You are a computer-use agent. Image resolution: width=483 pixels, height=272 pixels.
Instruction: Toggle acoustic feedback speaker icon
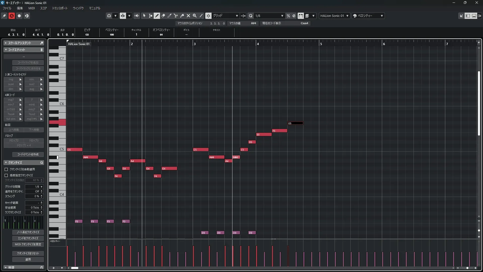137,16
